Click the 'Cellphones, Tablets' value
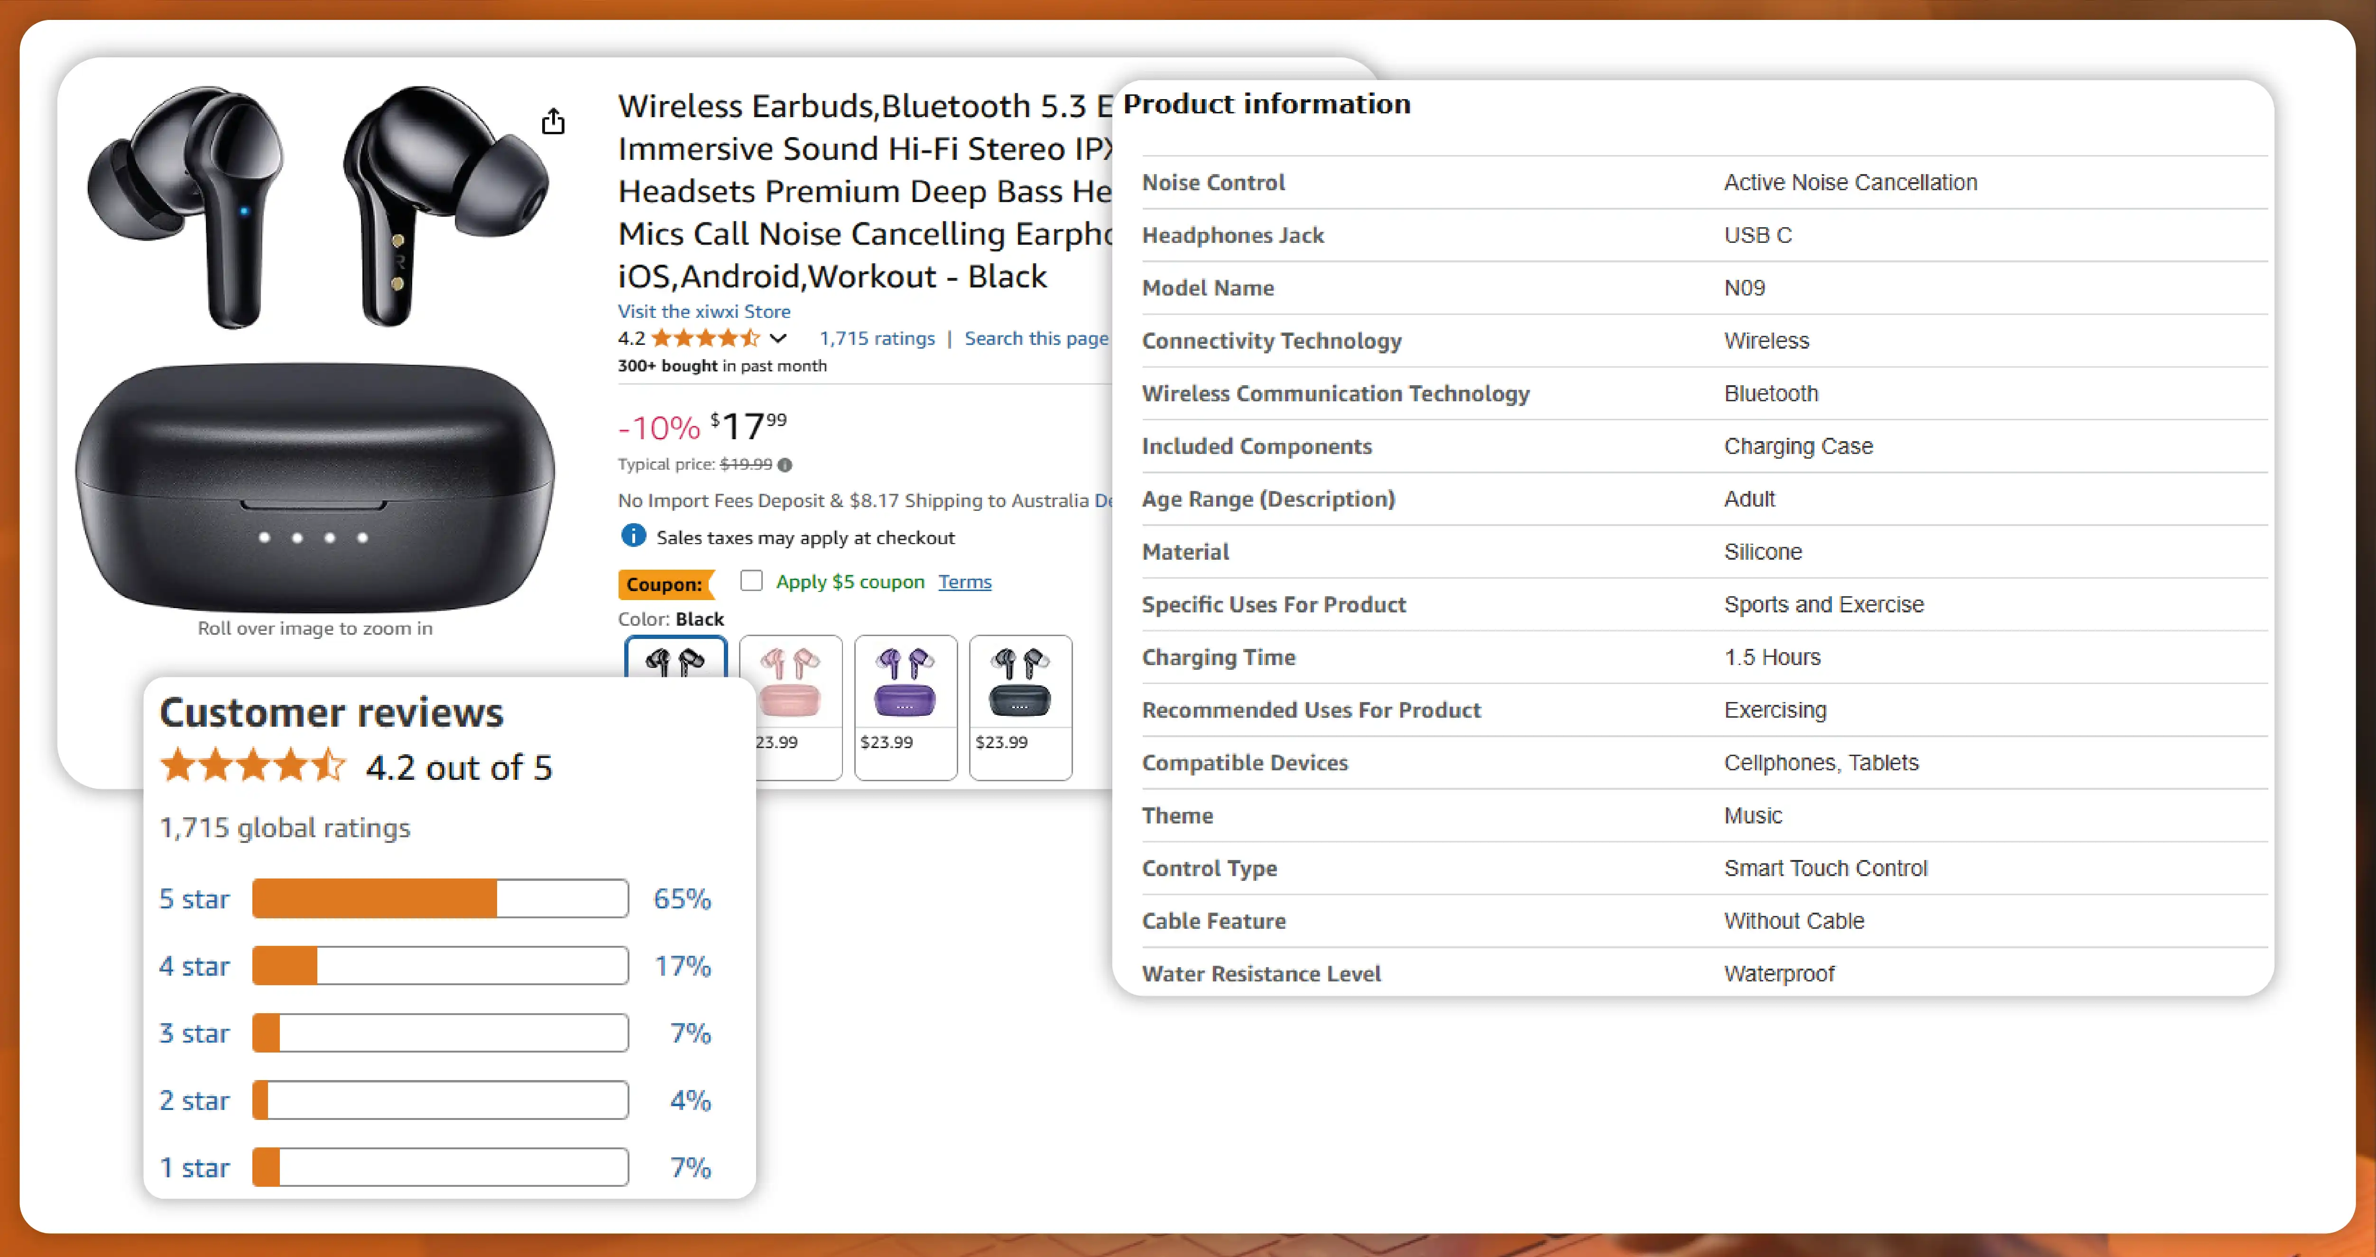The height and width of the screenshot is (1257, 2376). click(1821, 764)
